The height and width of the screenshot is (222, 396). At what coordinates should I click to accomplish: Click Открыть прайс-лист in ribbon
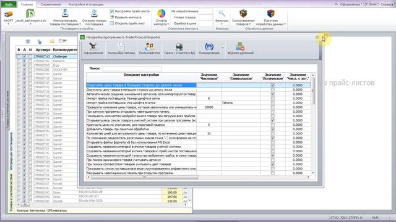point(127,23)
